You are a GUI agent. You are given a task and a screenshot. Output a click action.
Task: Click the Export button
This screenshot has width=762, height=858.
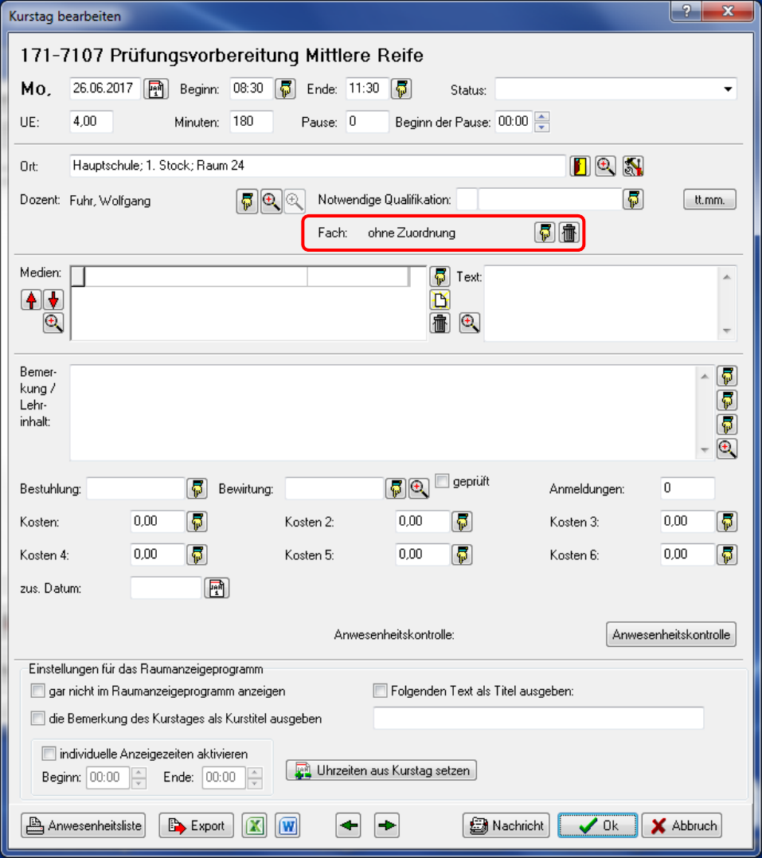[197, 825]
